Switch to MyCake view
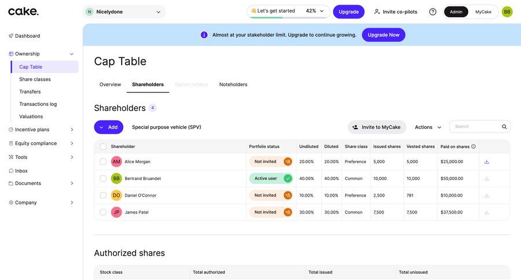Screen dimensions: 521x280 [x=483, y=12]
